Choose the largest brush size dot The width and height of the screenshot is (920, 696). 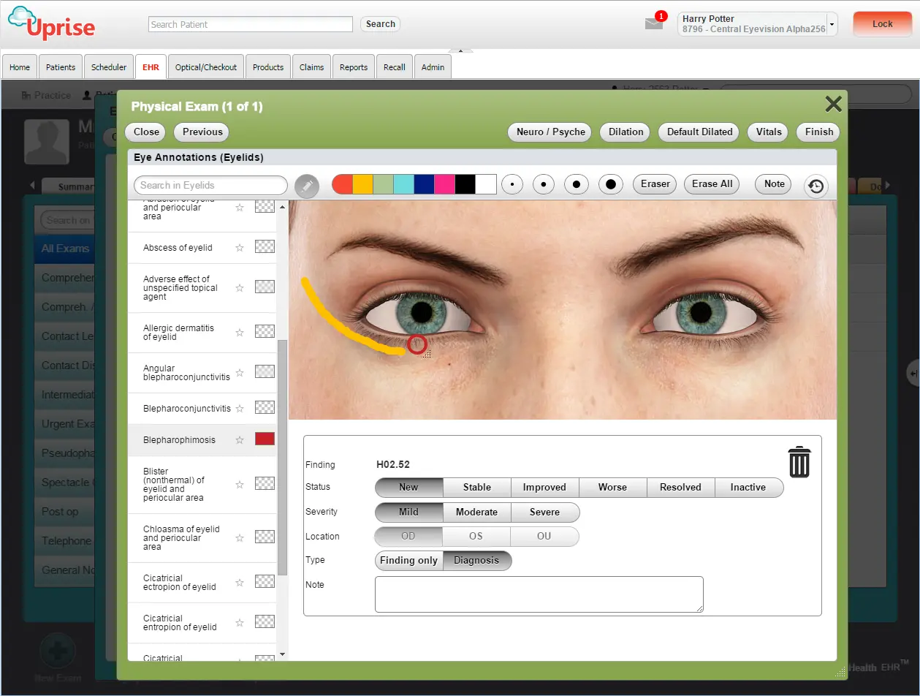click(x=611, y=184)
